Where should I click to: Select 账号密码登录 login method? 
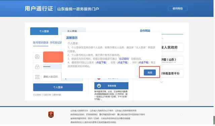pos(41,42)
